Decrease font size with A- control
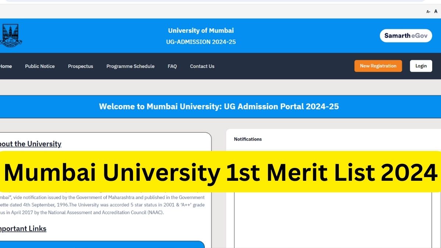Screen dimensions: 441x248 (428, 12)
